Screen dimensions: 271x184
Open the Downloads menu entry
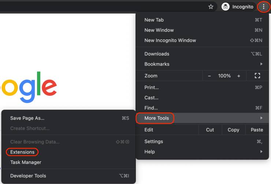(157, 54)
